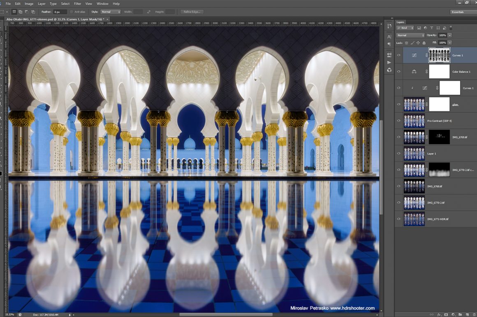Filter layers by type layers (T icon)

[x=431, y=28]
